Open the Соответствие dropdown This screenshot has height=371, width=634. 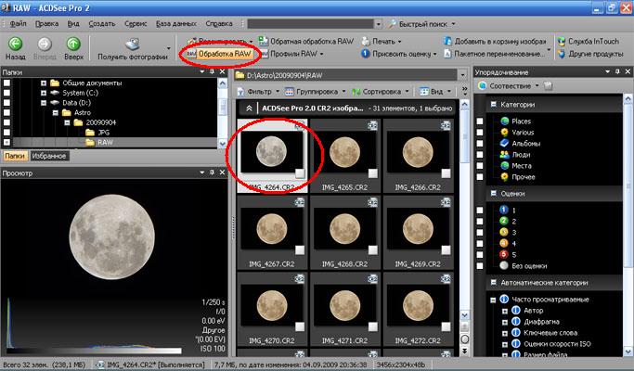pos(509,86)
